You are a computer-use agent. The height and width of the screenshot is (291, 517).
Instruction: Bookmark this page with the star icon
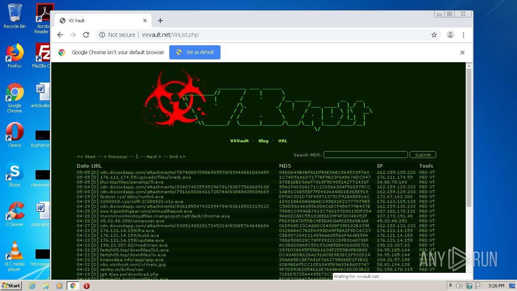(x=434, y=35)
